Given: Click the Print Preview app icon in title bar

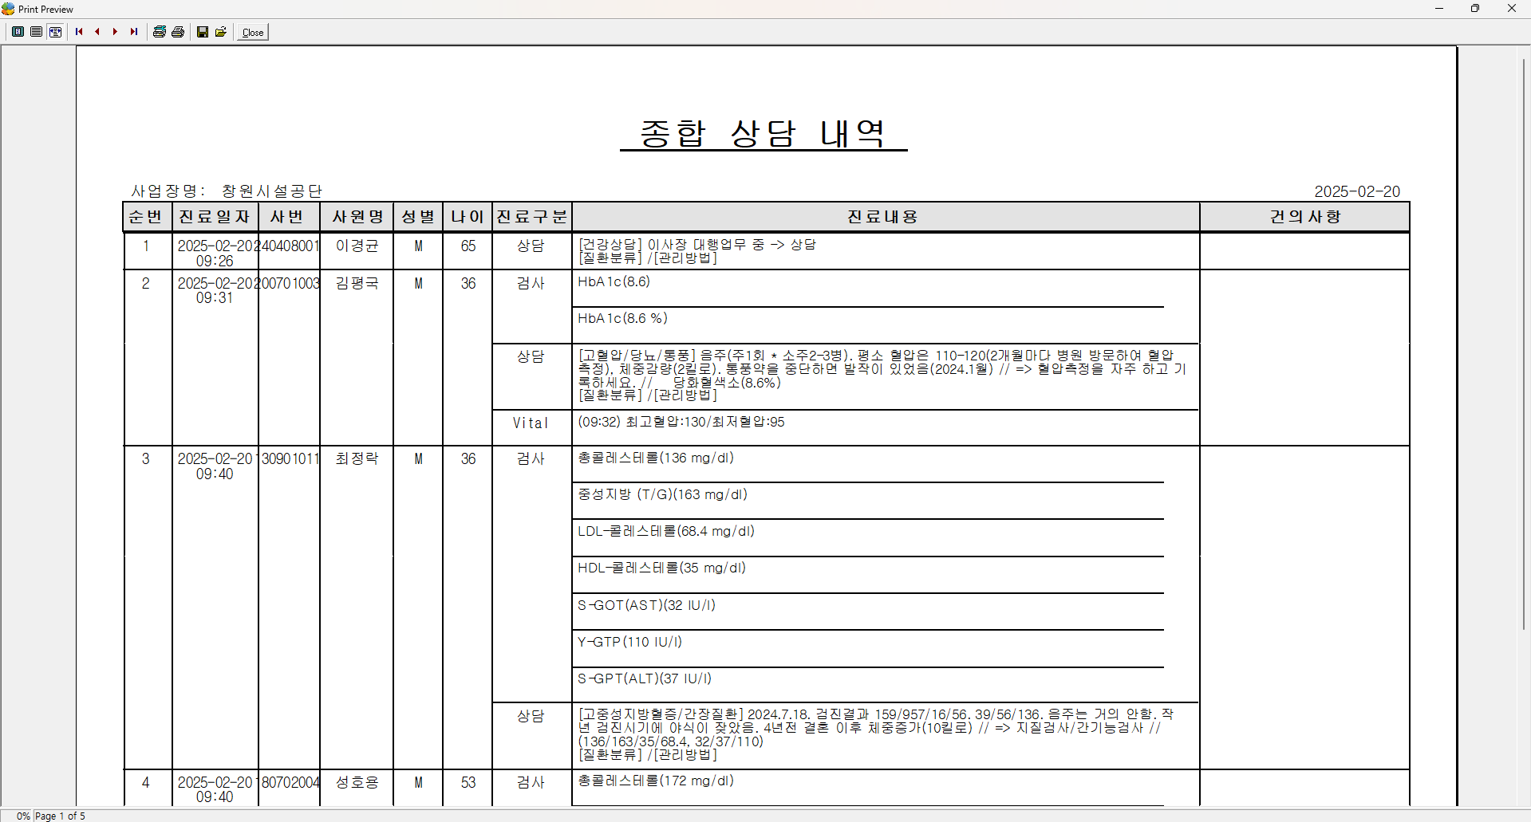Looking at the screenshot, I should tap(8, 9).
